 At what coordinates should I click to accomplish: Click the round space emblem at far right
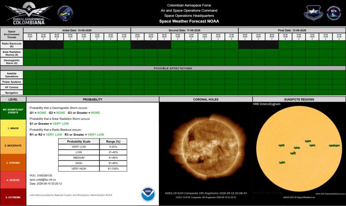[334, 13]
